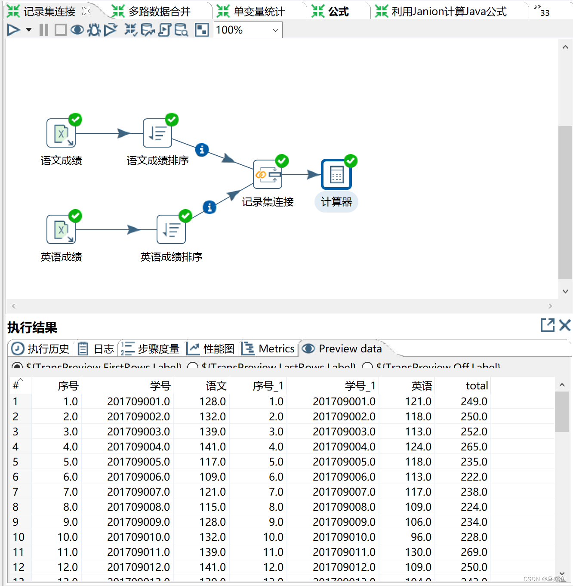View the 性能图 performance graph
The width and height of the screenshot is (573, 586).
[x=210, y=349]
